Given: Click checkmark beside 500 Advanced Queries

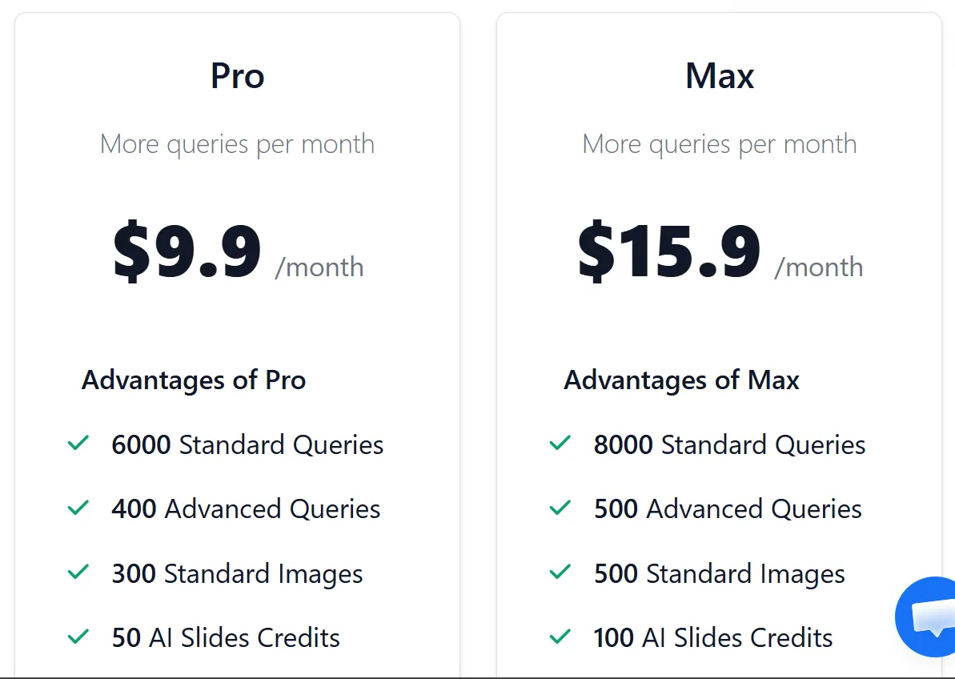Looking at the screenshot, I should pyautogui.click(x=560, y=508).
